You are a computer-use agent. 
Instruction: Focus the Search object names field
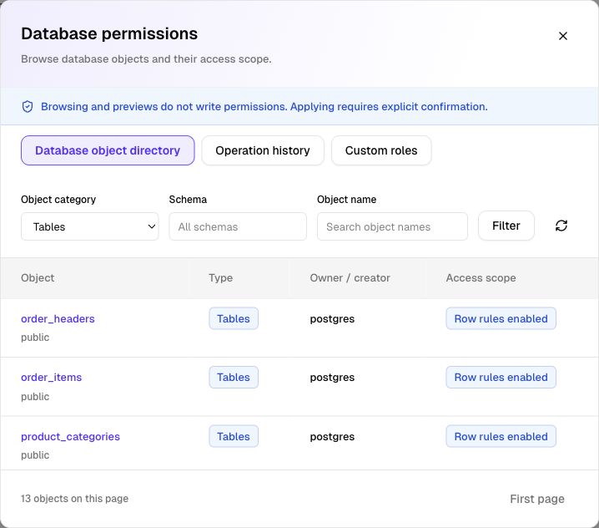pyautogui.click(x=392, y=226)
